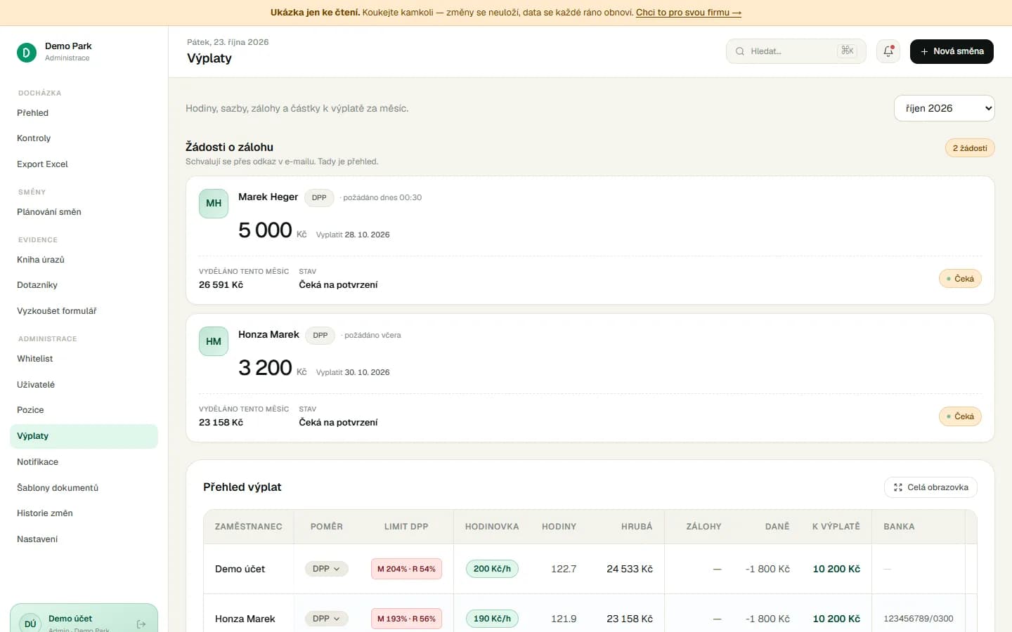This screenshot has width=1012, height=632.
Task: Click the Demo účet employee name in table
Action: click(240, 569)
